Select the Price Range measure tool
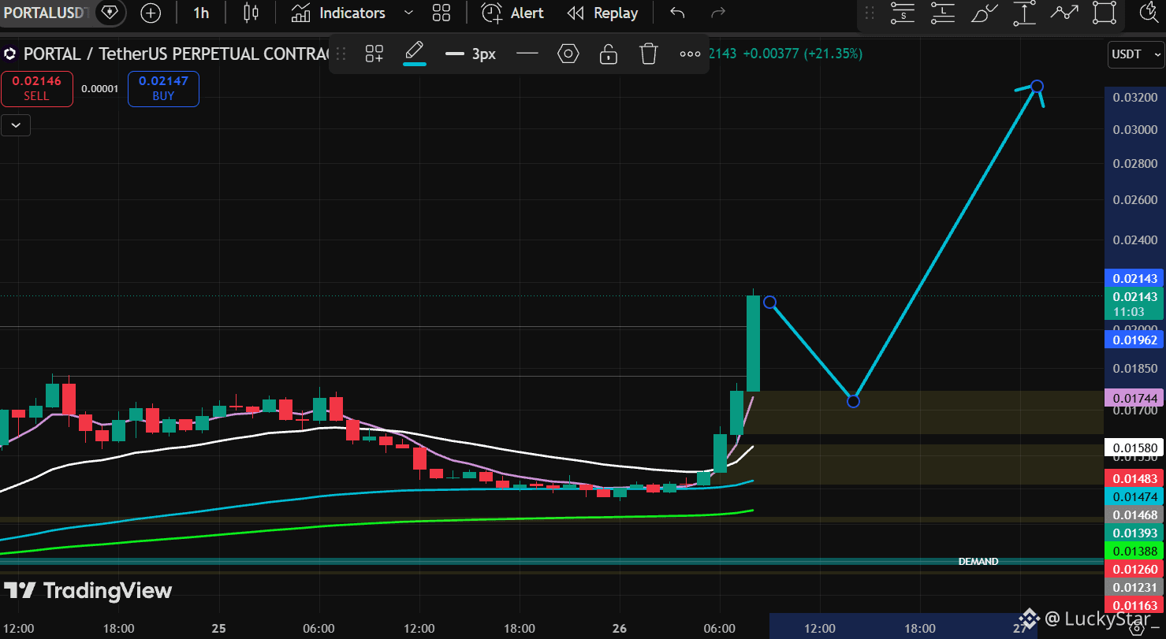Viewport: 1166px width, 639px height. tap(1024, 13)
